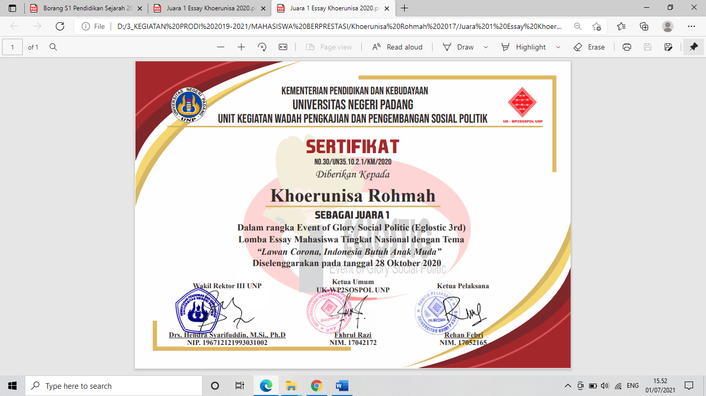Image resolution: width=706 pixels, height=396 pixels.
Task: Click the page number input field
Action: tap(12, 47)
